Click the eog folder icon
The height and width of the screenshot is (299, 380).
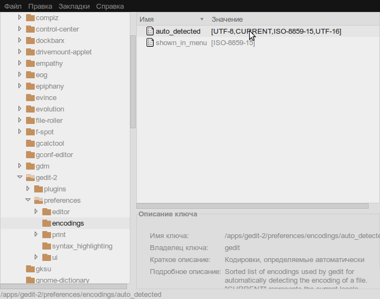click(30, 75)
